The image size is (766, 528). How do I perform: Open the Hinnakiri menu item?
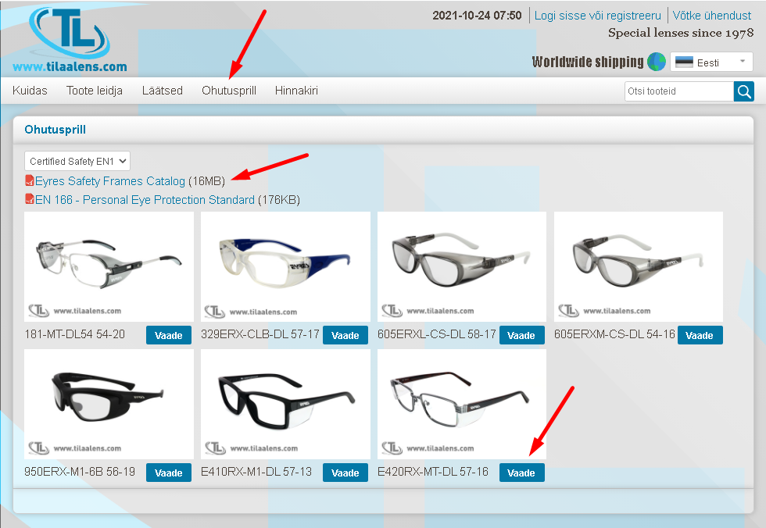coord(296,91)
